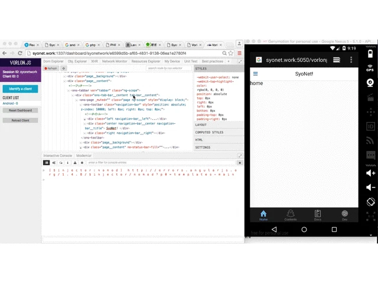Image resolution: width=378 pixels, height=283 pixels.
Task: Select the Android - 0 client
Action: click(x=11, y=103)
